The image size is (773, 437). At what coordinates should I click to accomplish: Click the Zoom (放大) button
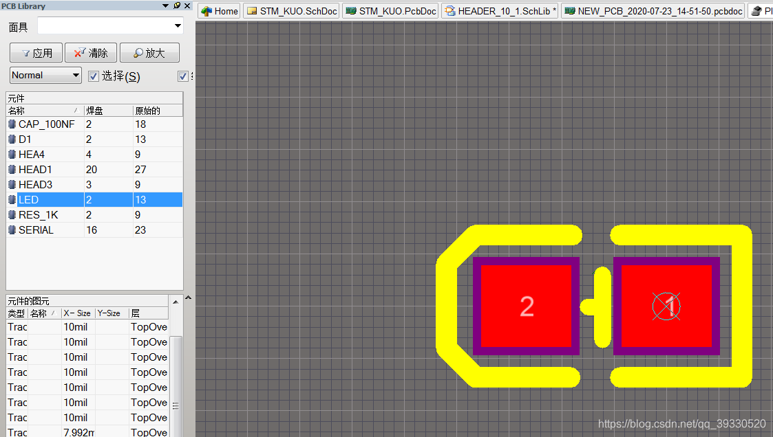pos(149,53)
